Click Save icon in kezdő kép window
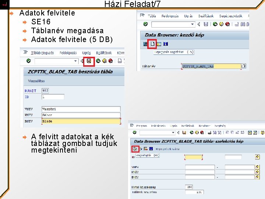Screen dimensions: 265x199 206,24
